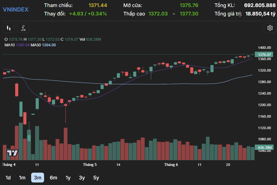
Task: Click the Tổng KL label
Action: pos(225,5)
